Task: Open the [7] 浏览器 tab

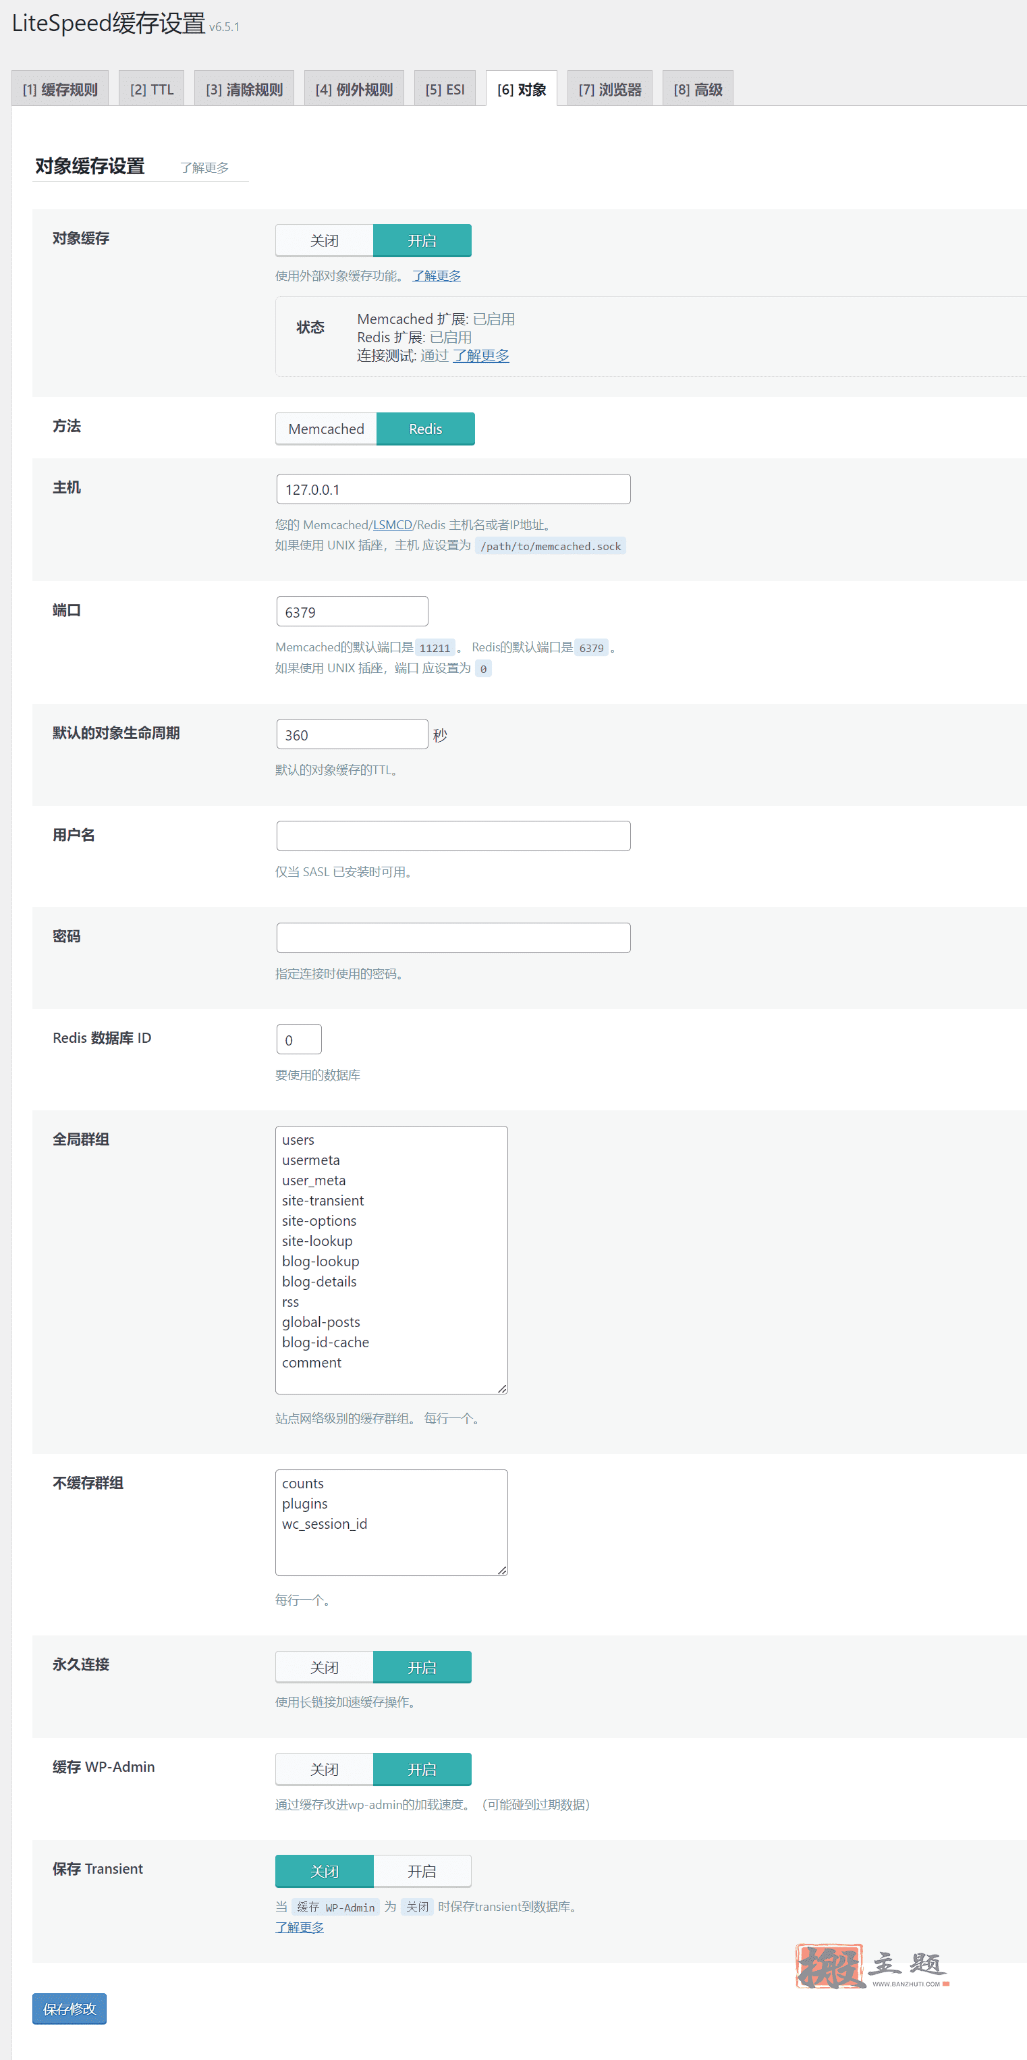Action: click(x=610, y=89)
